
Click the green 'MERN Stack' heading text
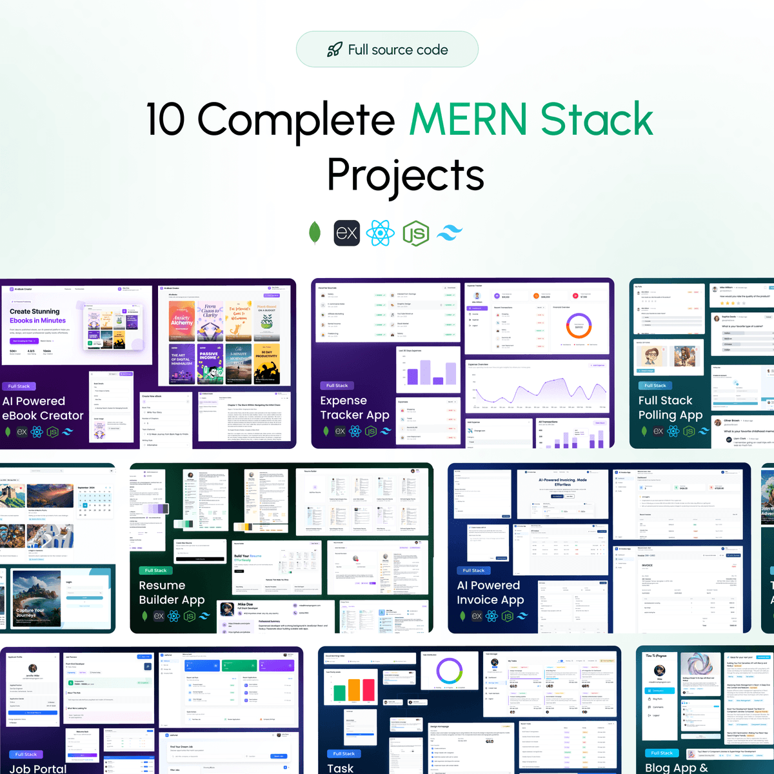point(531,119)
